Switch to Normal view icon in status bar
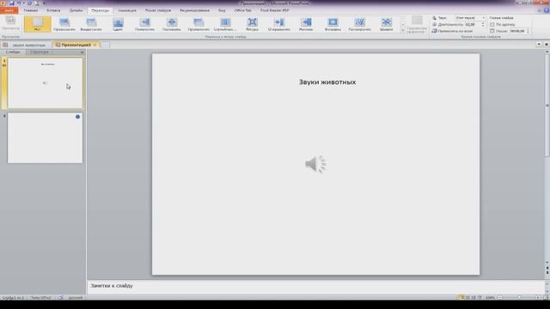 coord(461,298)
